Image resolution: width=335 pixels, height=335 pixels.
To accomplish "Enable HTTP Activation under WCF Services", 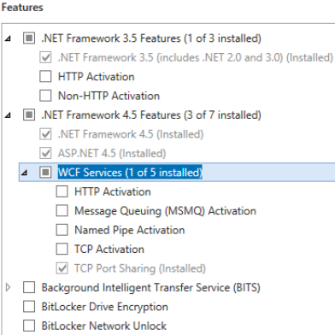I will point(62,191).
